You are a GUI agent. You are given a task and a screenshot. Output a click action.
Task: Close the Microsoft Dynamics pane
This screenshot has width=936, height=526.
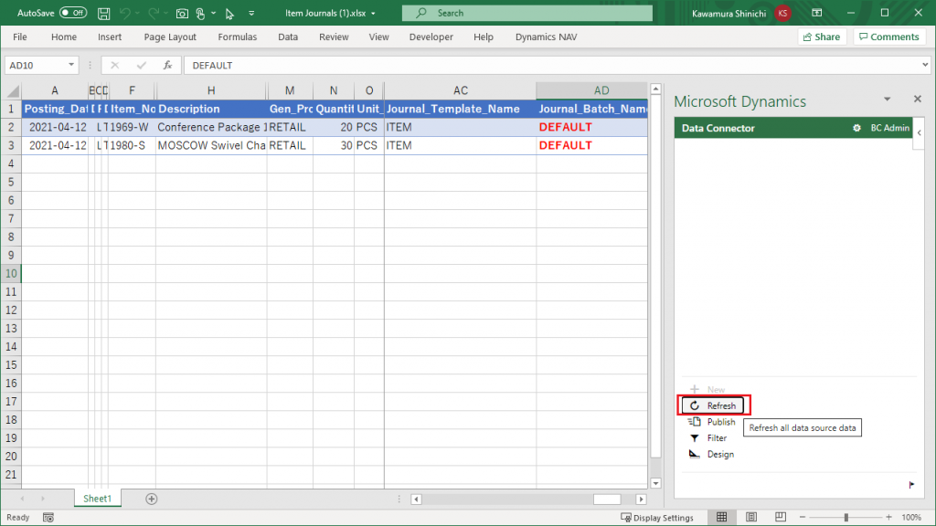pyautogui.click(x=918, y=99)
